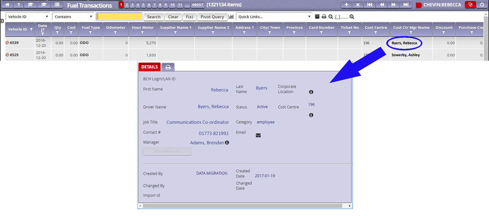Select Sowerby, Ashley cell in grid
The height and width of the screenshot is (216, 489).
[x=405, y=55]
